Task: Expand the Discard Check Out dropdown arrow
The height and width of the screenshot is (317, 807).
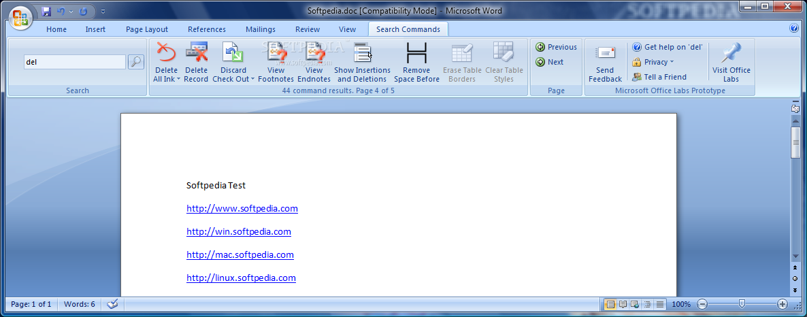Action: coord(252,79)
